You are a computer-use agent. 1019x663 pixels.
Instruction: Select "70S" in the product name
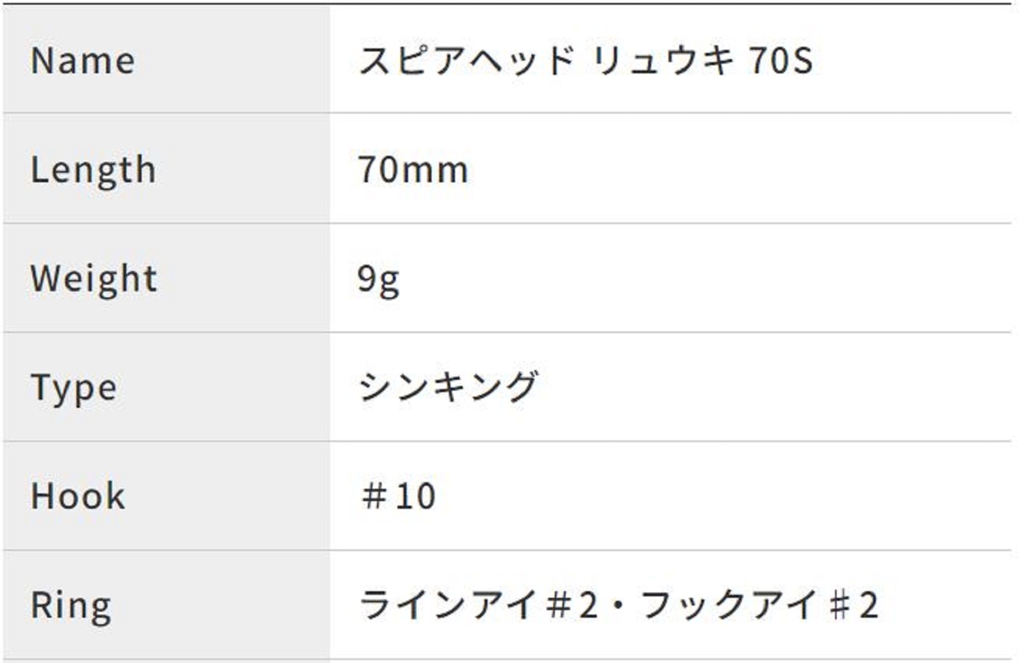pyautogui.click(x=781, y=61)
